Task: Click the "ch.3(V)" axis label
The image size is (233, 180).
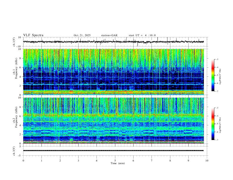Action: pos(14,151)
